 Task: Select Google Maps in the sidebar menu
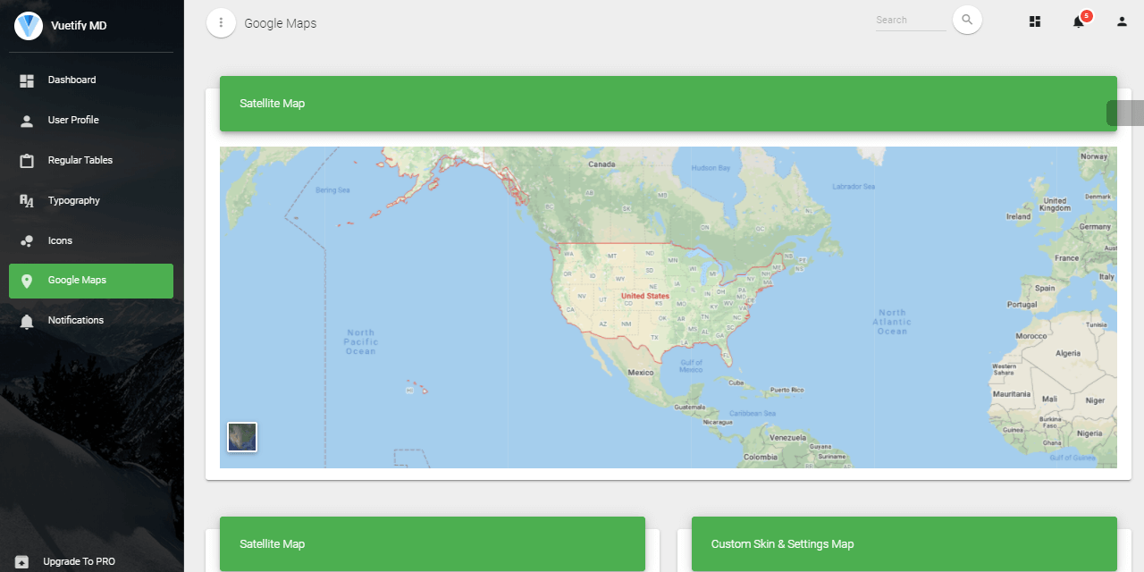point(76,281)
